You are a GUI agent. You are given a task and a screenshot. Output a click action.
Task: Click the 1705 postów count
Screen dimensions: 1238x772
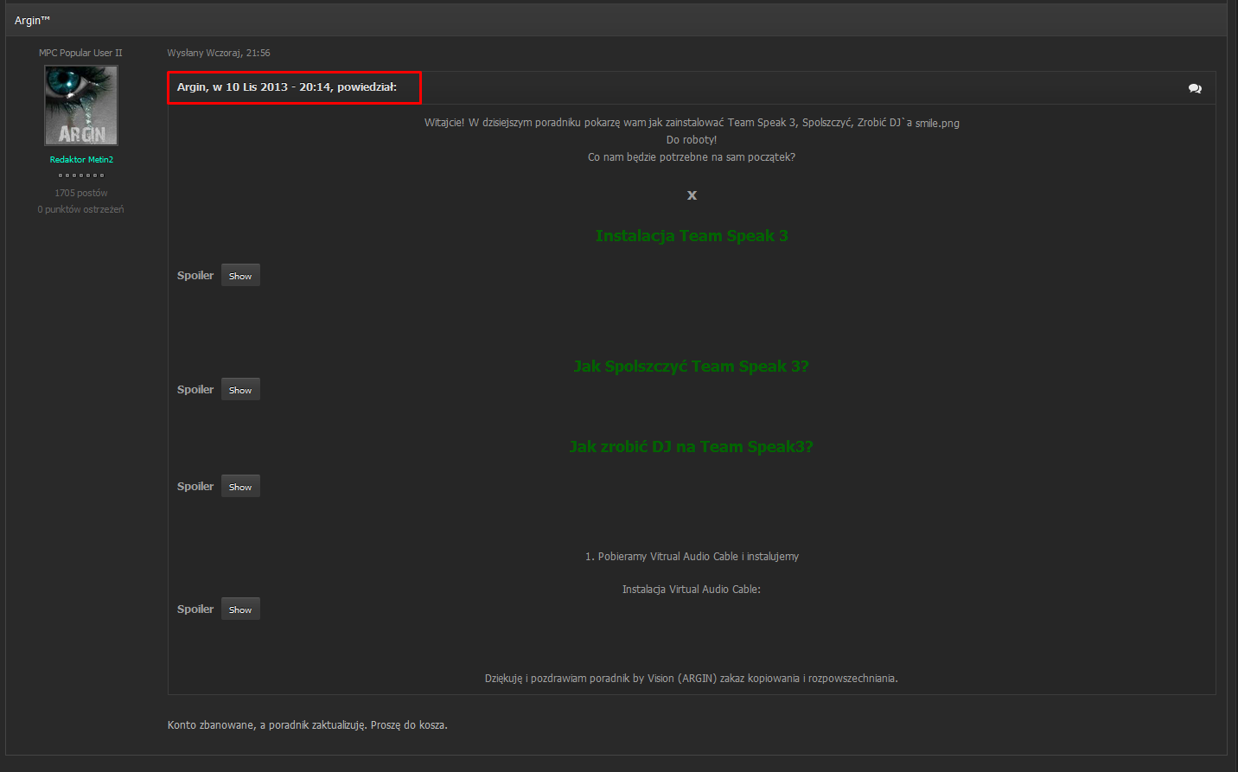click(x=81, y=193)
